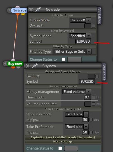
Task: Open Group Mode dropdown
Action: point(81,20)
